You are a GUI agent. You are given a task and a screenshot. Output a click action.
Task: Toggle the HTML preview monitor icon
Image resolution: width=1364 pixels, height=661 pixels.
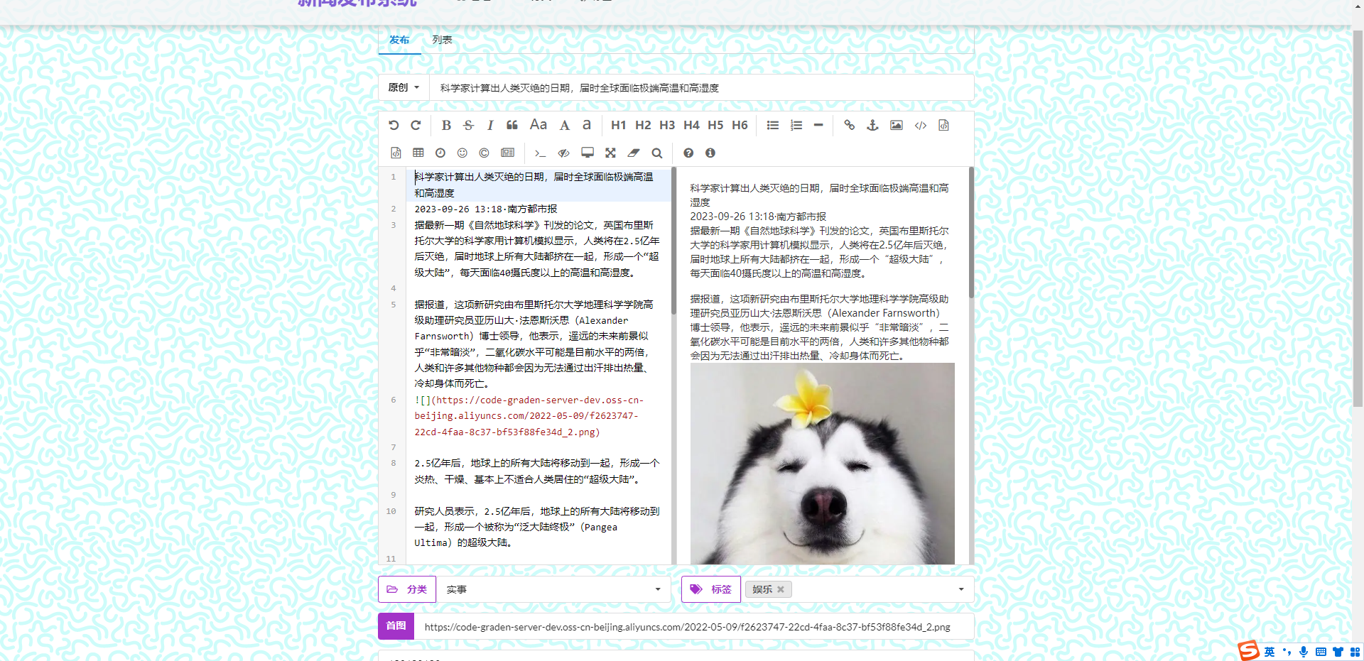588,153
